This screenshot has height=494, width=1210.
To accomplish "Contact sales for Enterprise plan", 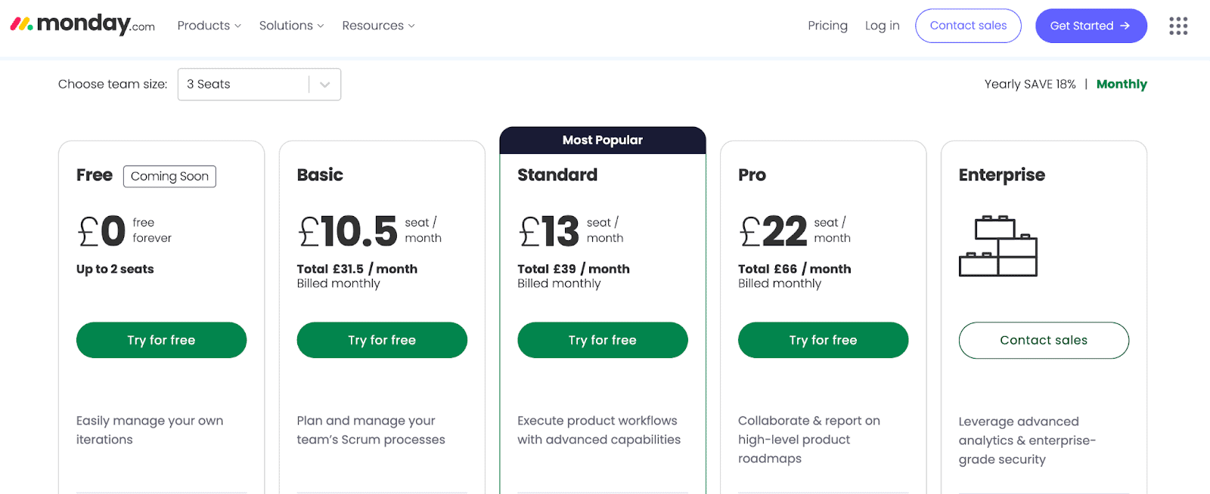I will point(1044,341).
